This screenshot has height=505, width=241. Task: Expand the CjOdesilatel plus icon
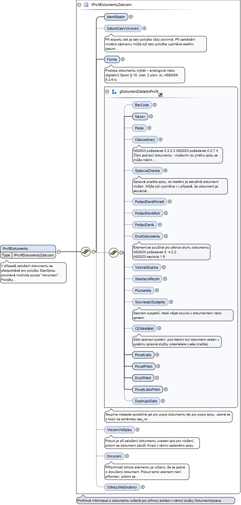[159, 328]
